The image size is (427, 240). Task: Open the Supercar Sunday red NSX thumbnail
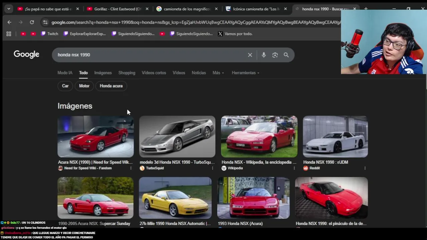(x=95, y=198)
